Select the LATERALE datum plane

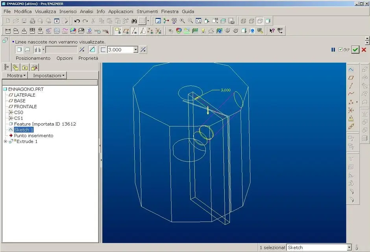pyautogui.click(x=24, y=95)
